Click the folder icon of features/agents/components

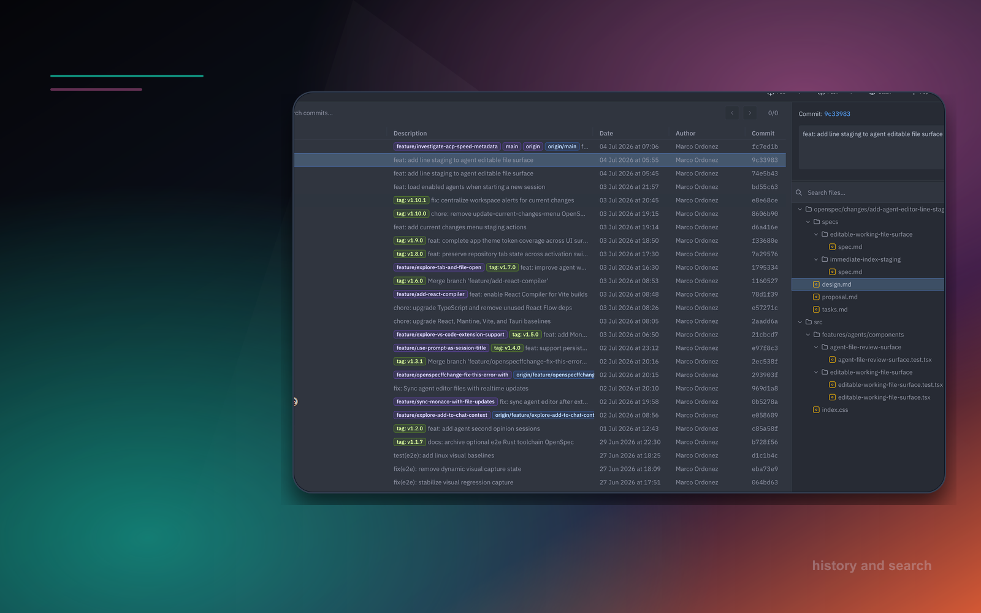tap(817, 335)
